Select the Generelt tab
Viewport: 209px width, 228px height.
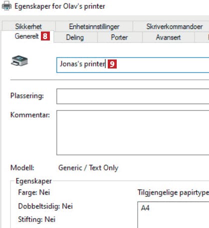pos(27,36)
